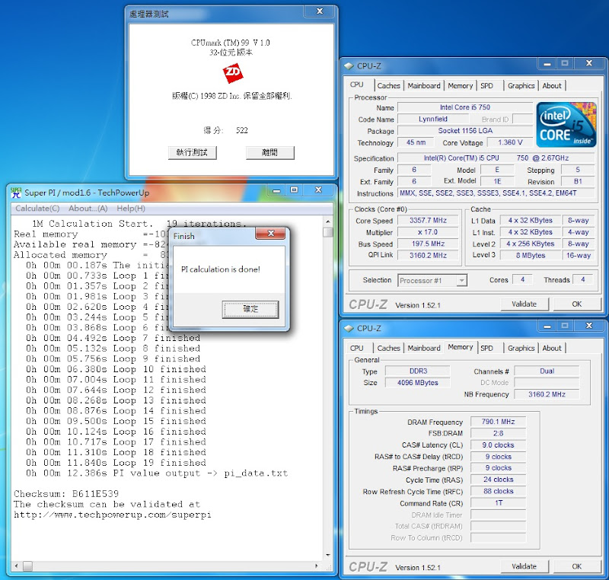Viewport: 609px width, 580px height.
Task: Click the Core Speed value 3357.7 MHz
Action: [x=428, y=221]
